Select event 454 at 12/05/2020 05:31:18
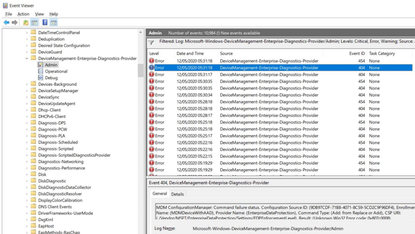 click(x=280, y=61)
